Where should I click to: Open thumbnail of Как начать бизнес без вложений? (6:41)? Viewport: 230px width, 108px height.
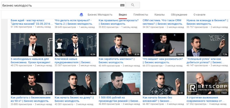pyautogui.click(x=164, y=83)
